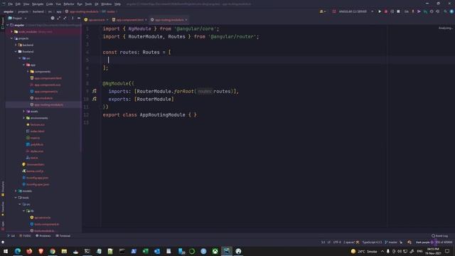This screenshot has height=256, width=455.
Task: Open the Window menu
Action: click(x=106, y=4)
